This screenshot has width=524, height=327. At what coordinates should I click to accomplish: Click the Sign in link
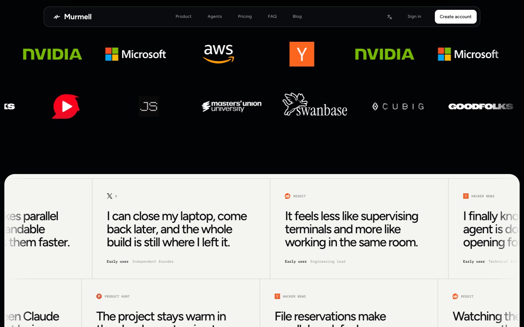click(414, 17)
